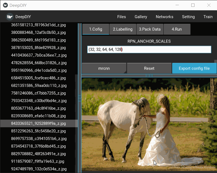217x173 pixels.
Task: Select file 6584515005_fce9cec486_z.jpg
Action: point(38,78)
